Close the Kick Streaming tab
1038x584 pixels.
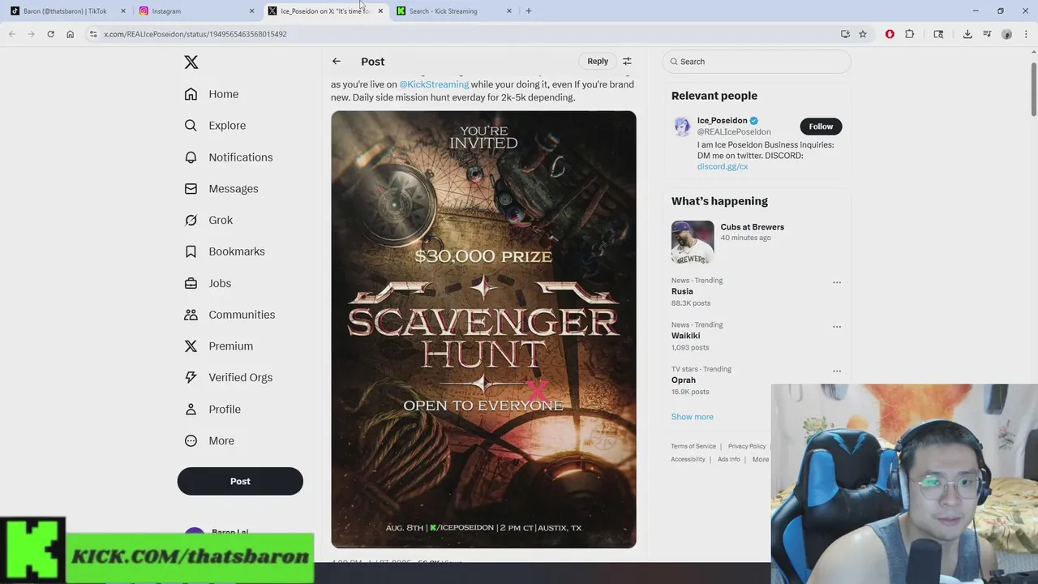[509, 11]
